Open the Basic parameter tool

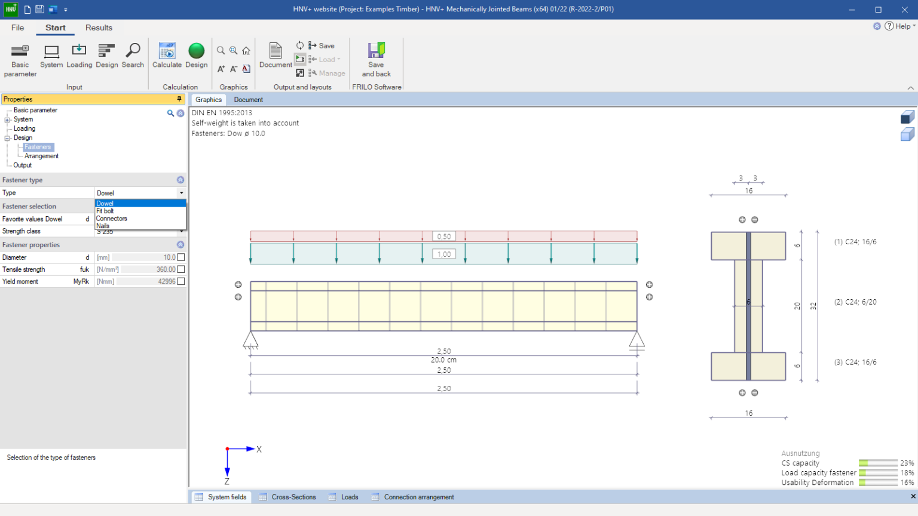20,59
